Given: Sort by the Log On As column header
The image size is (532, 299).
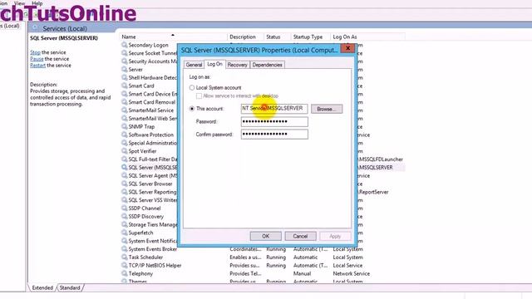Looking at the screenshot, I should (x=367, y=37).
